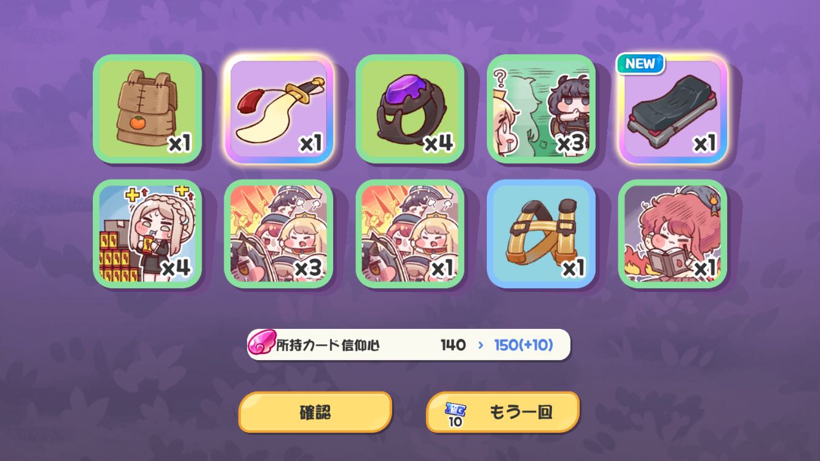Tap the pink shell faith icon
Viewport: 820px width, 461px height.
point(261,345)
